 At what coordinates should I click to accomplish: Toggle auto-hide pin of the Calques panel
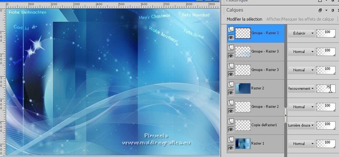333,10
